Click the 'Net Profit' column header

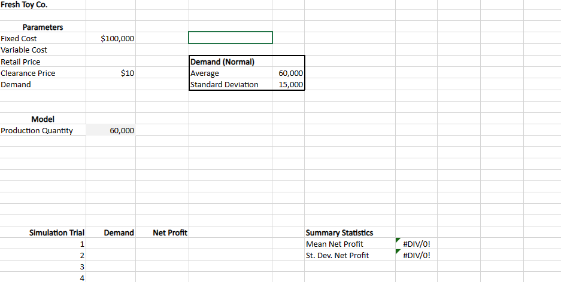coord(162,233)
